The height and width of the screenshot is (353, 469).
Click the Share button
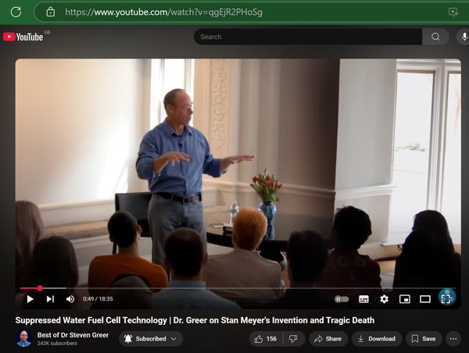point(328,339)
